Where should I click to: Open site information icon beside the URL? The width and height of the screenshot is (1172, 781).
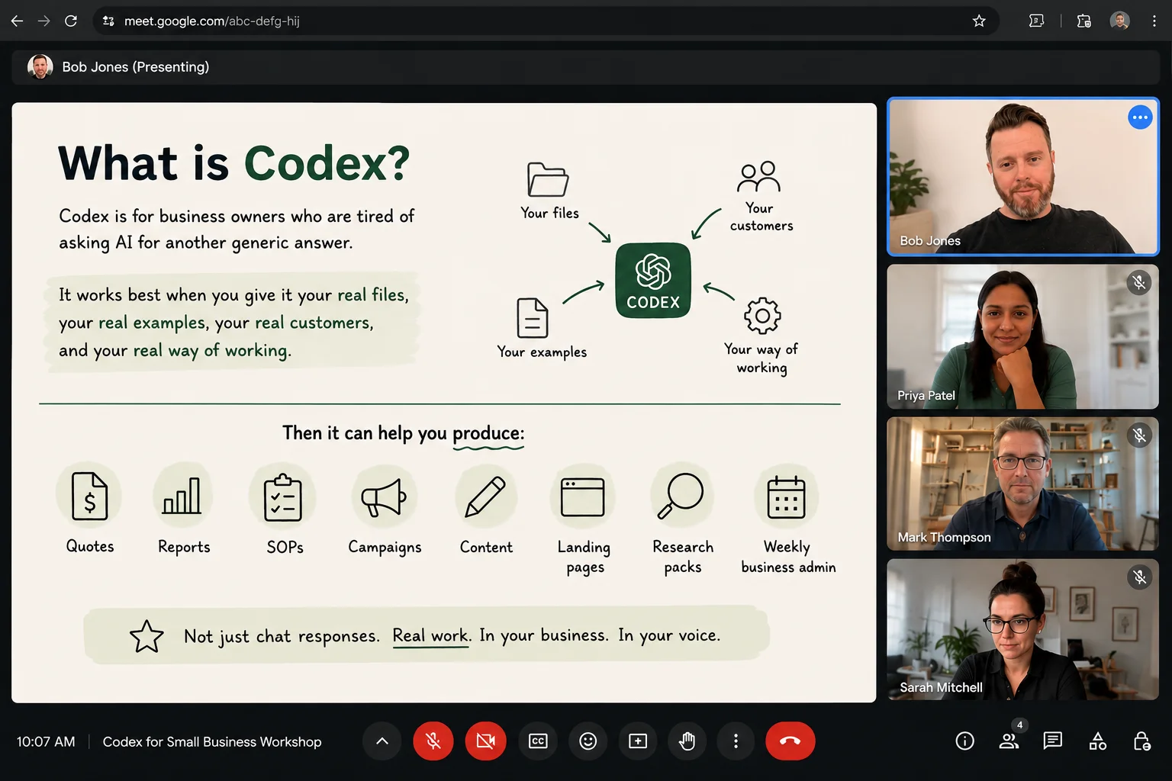pyautogui.click(x=108, y=21)
